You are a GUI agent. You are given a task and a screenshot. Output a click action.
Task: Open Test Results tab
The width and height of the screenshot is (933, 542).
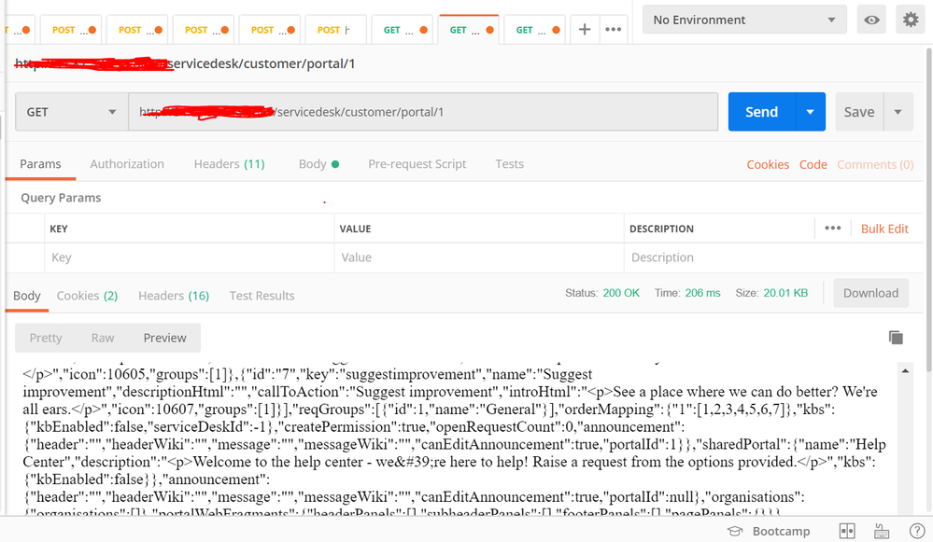click(262, 296)
